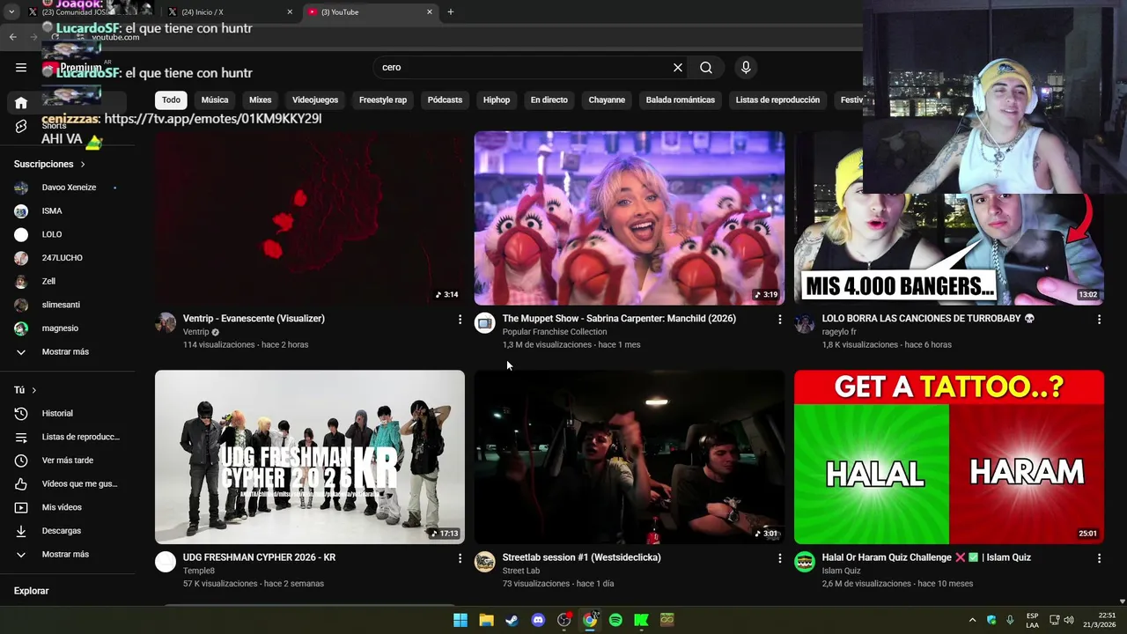Open File Explorer from the taskbar
1127x634 pixels.
[486, 620]
